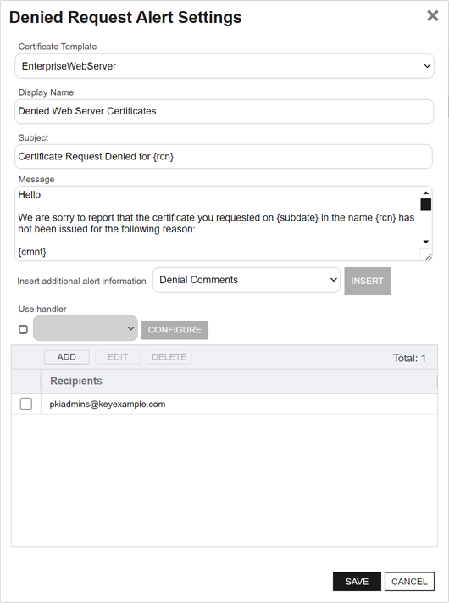Close the Denied Request Alert Settings dialog
Image resolution: width=449 pixels, height=603 pixels.
tap(433, 16)
